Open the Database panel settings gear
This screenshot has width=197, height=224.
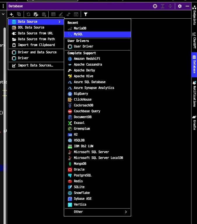[x=180, y=6]
